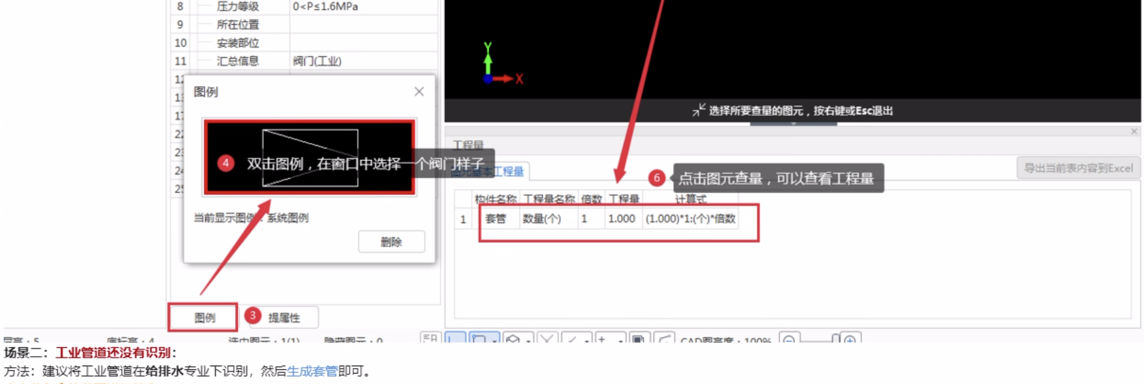Viewport: 1144px width, 384px height.
Task: Click the 删除 button in legend dialog
Action: (391, 242)
